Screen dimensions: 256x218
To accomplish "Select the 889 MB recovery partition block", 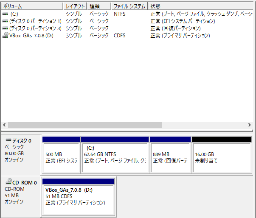I will [170, 155].
